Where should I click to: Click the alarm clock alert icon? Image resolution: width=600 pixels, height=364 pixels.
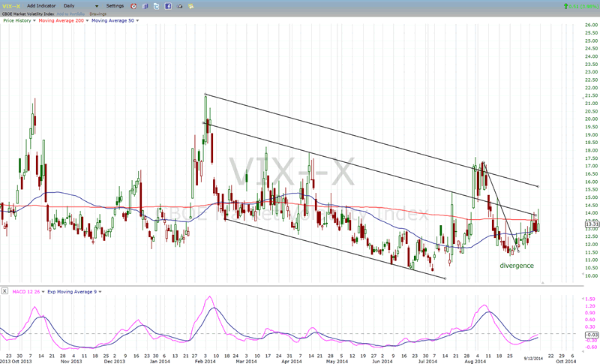(133, 6)
